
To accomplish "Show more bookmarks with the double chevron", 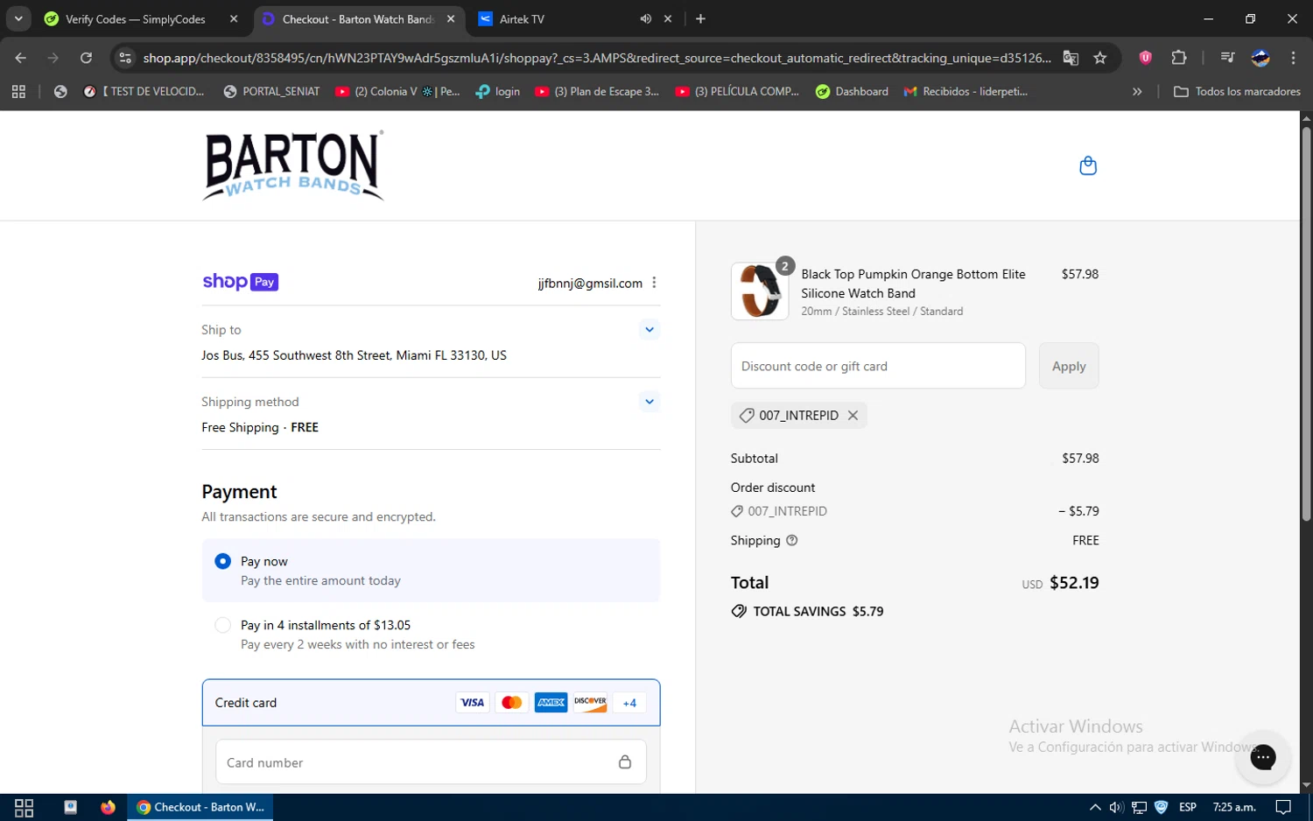I will (1137, 91).
